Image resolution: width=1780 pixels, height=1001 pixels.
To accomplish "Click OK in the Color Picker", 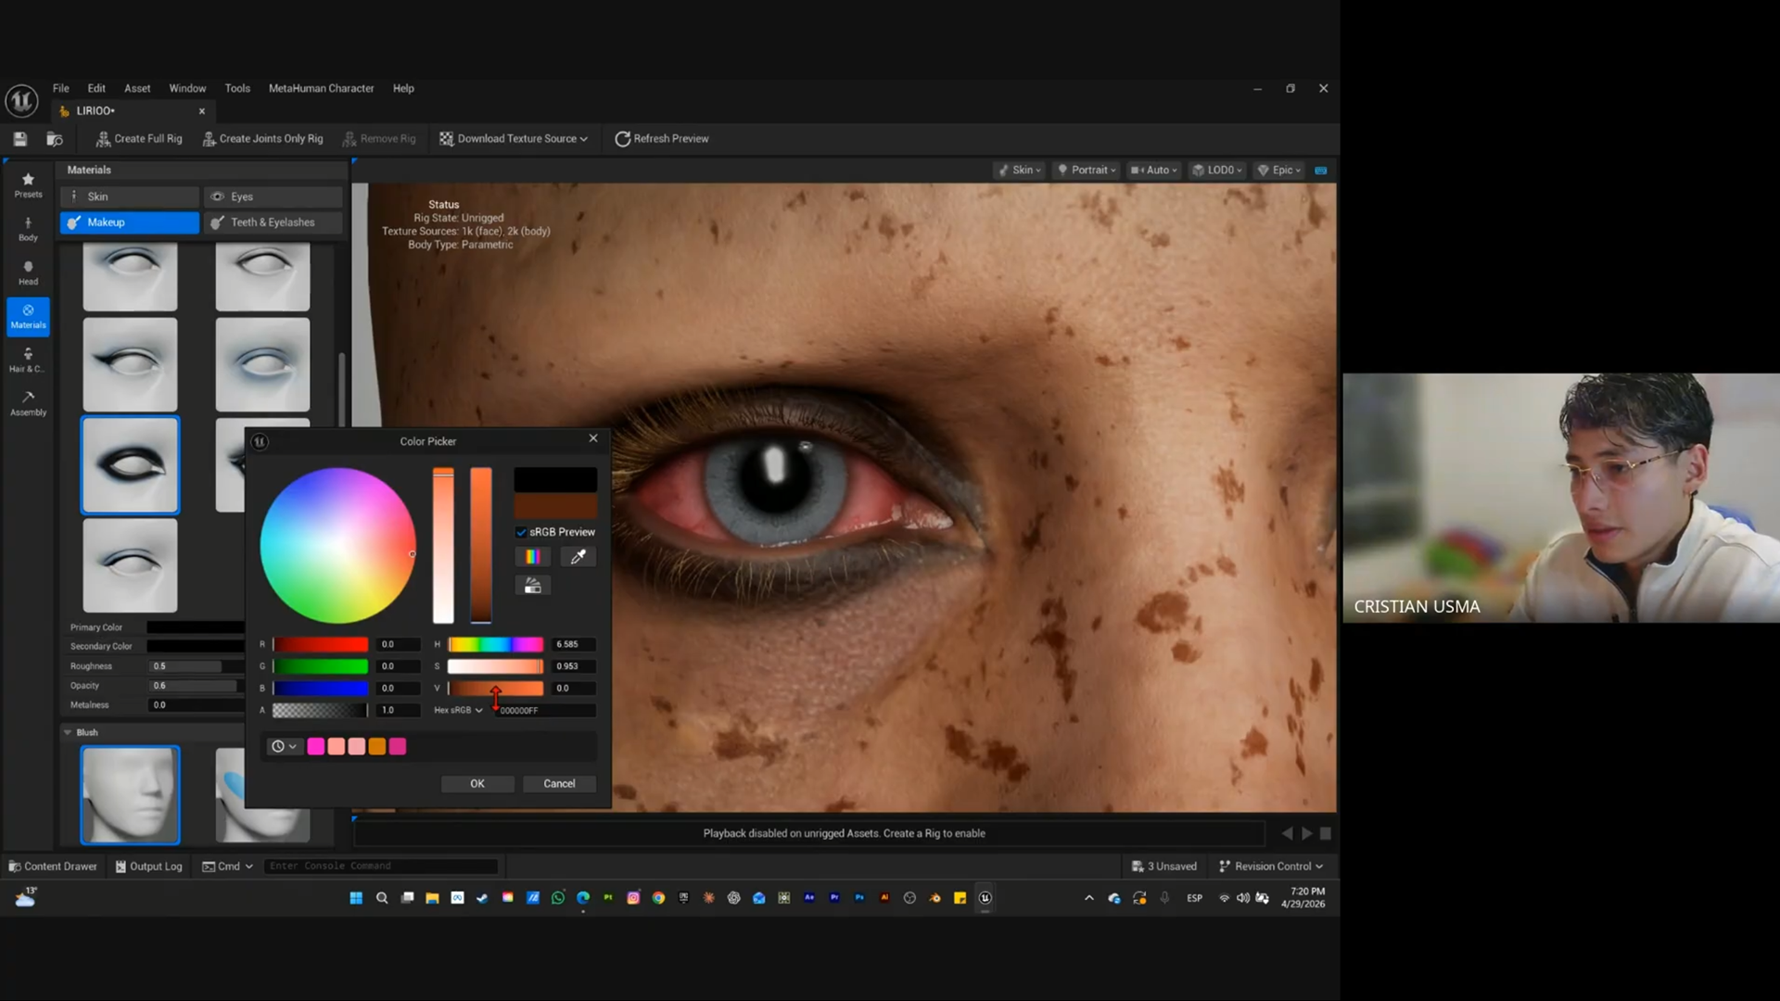I will (477, 784).
